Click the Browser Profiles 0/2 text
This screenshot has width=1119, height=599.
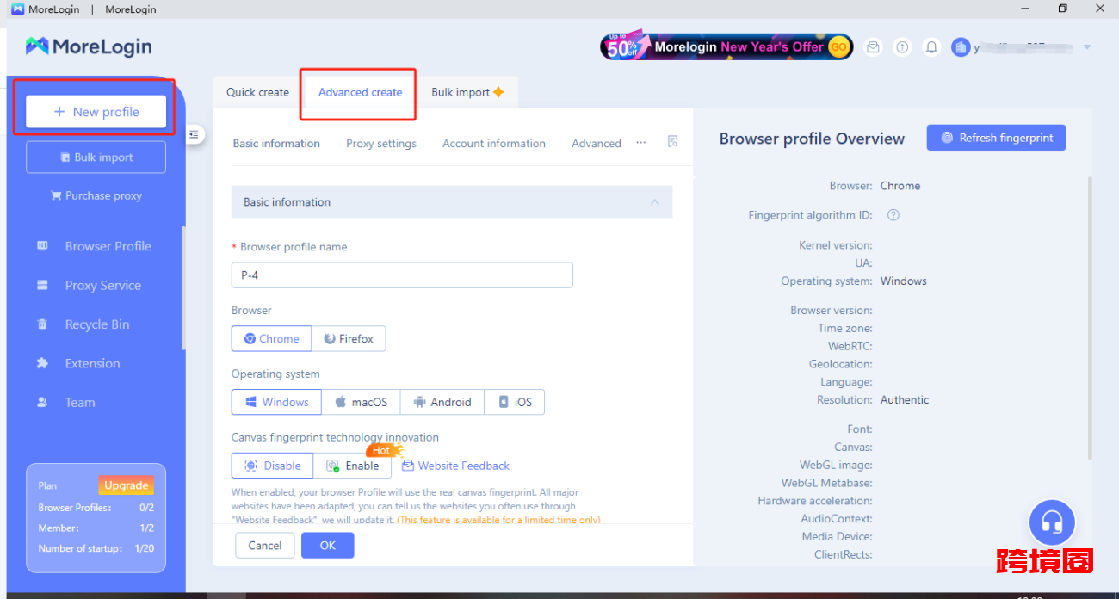click(x=96, y=508)
